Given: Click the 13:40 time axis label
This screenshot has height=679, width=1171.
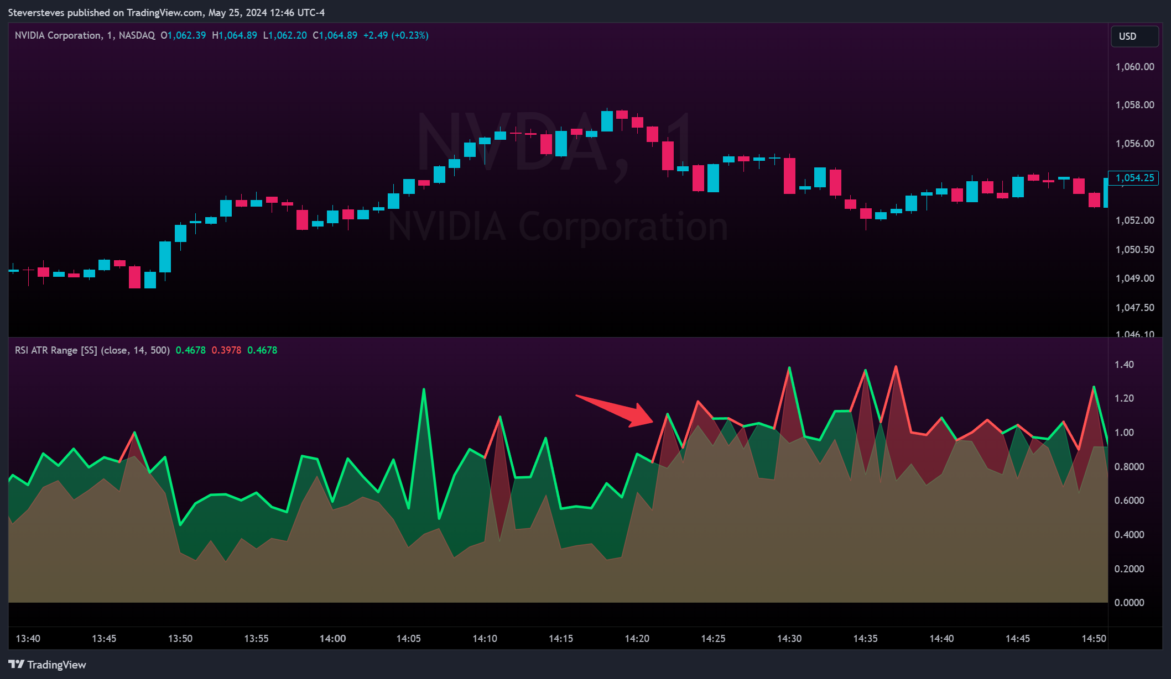Looking at the screenshot, I should point(28,639).
